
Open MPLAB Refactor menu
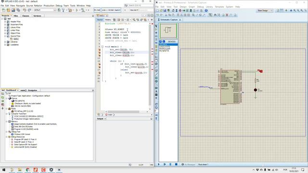pyautogui.click(x=38, y=6)
